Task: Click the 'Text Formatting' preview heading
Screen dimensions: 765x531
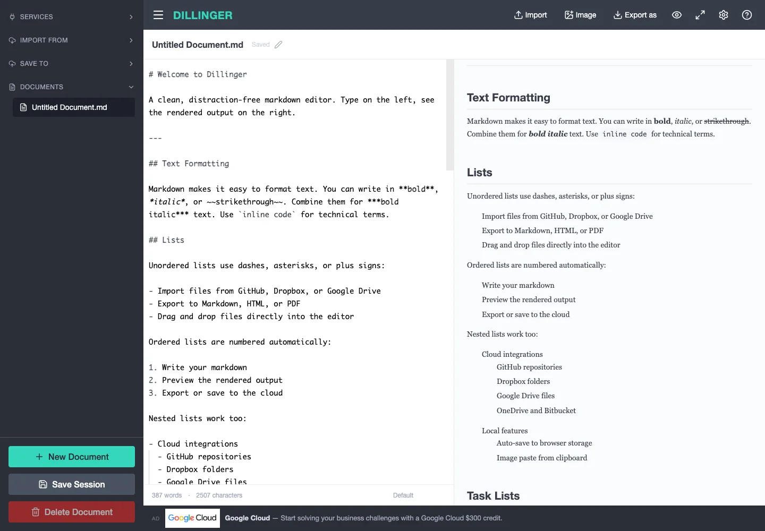Action: tap(508, 98)
